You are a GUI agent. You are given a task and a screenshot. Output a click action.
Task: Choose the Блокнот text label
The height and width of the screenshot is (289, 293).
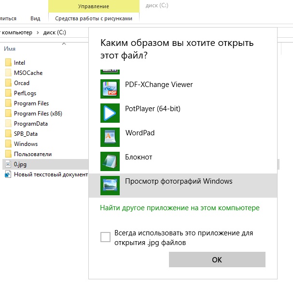point(139,157)
